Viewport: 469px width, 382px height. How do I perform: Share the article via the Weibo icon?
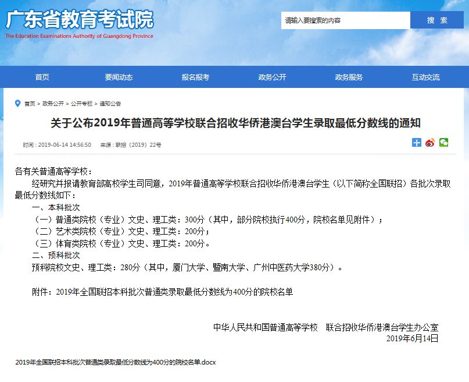pos(430,143)
